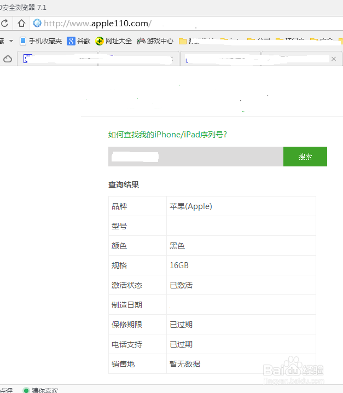Open the 如何查找我的iPhone/iPad序列号 link

(x=167, y=135)
